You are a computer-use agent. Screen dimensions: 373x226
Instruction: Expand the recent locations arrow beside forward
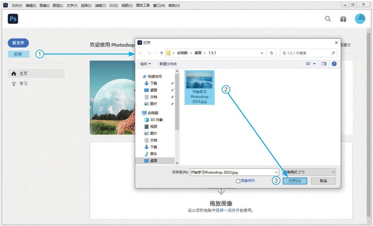(x=156, y=53)
